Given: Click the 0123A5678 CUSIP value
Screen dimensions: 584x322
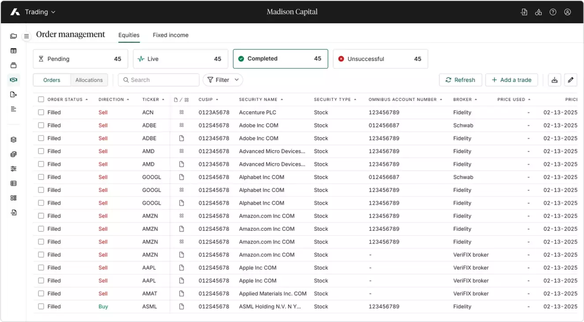Looking at the screenshot, I should point(214,112).
